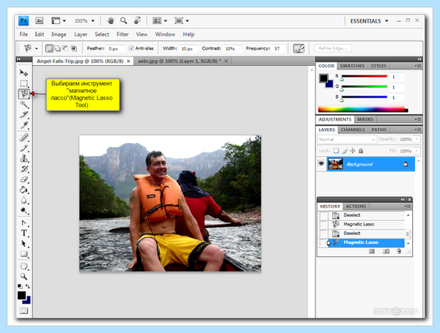Screen dimensions: 440x333
Task: Select the Blur tool
Action: (24, 201)
